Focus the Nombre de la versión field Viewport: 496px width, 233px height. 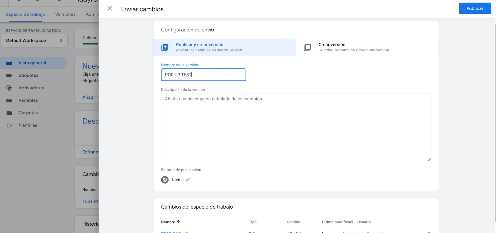(x=203, y=75)
